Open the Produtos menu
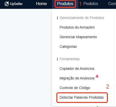Viewport: 116px width, 107px height. pos(65,4)
